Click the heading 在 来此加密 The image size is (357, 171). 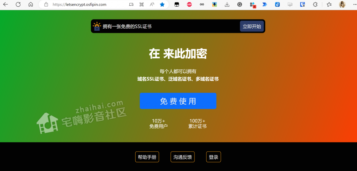(178, 54)
